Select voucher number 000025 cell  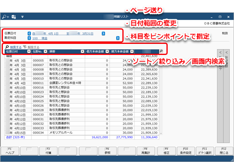coord(40,101)
